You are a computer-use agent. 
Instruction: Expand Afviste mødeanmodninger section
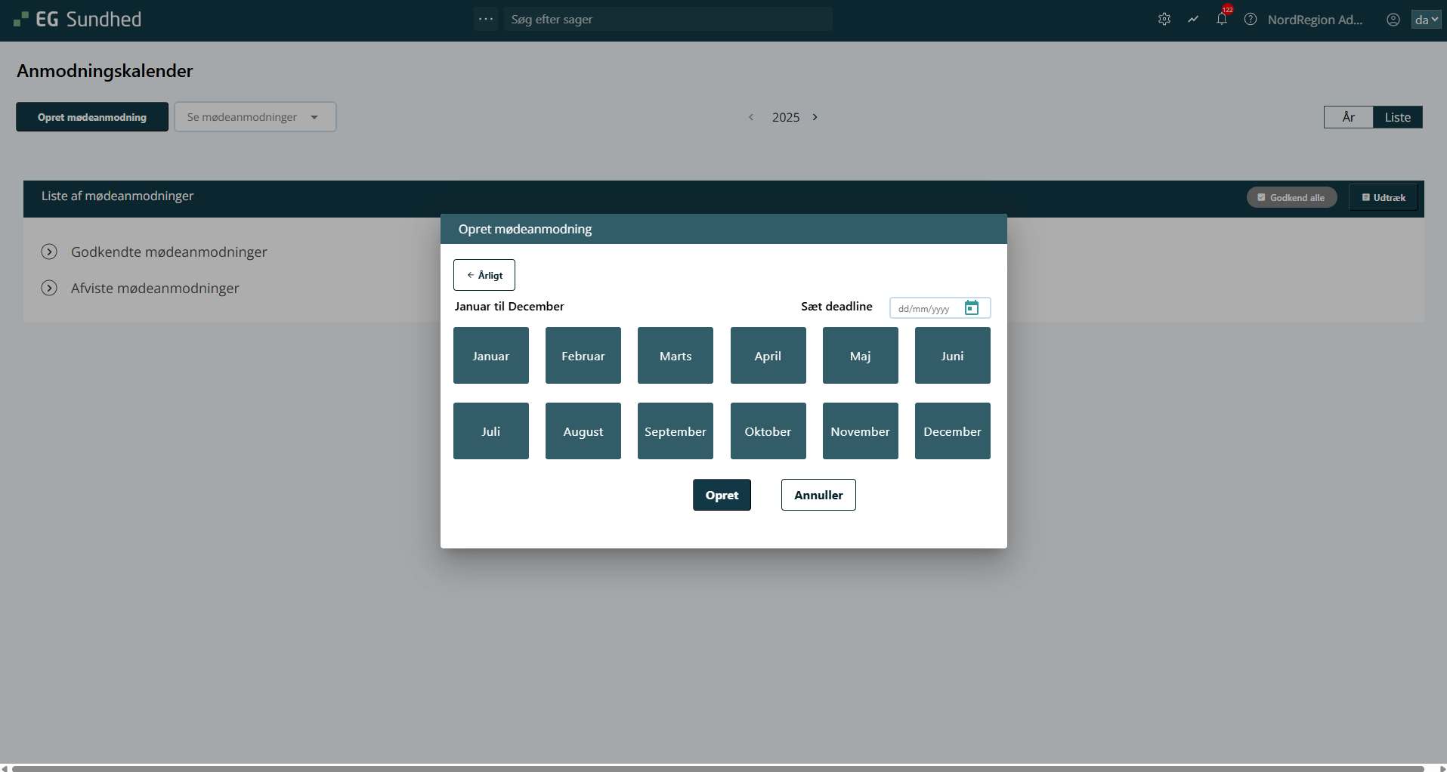[49, 289]
